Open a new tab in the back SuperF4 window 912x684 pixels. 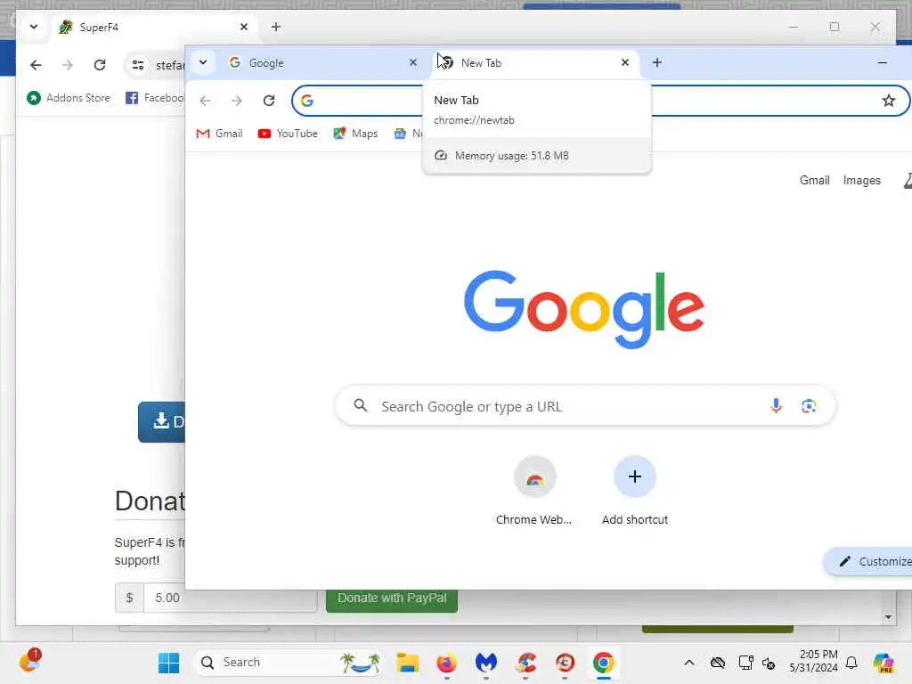tap(276, 27)
